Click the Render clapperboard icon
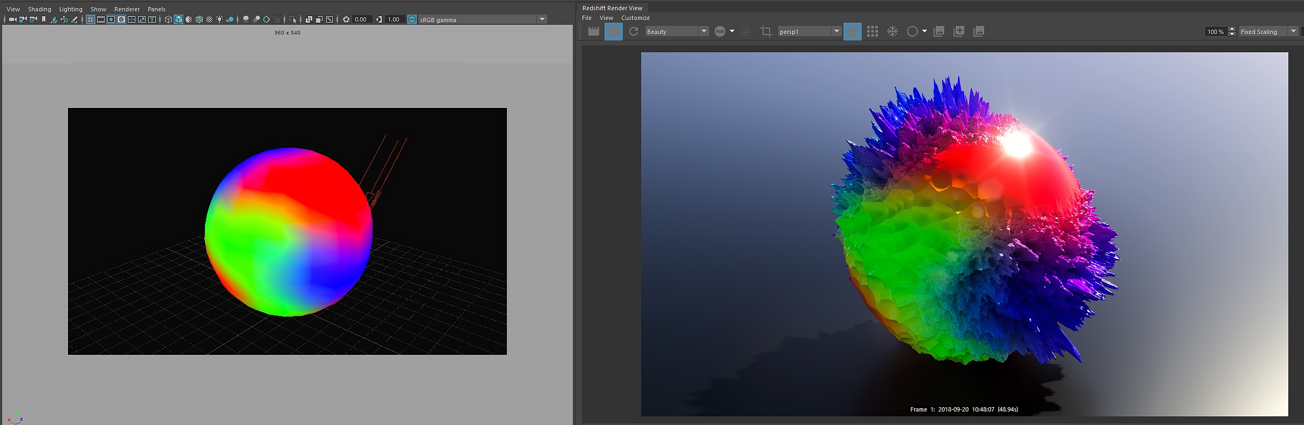 click(x=594, y=31)
